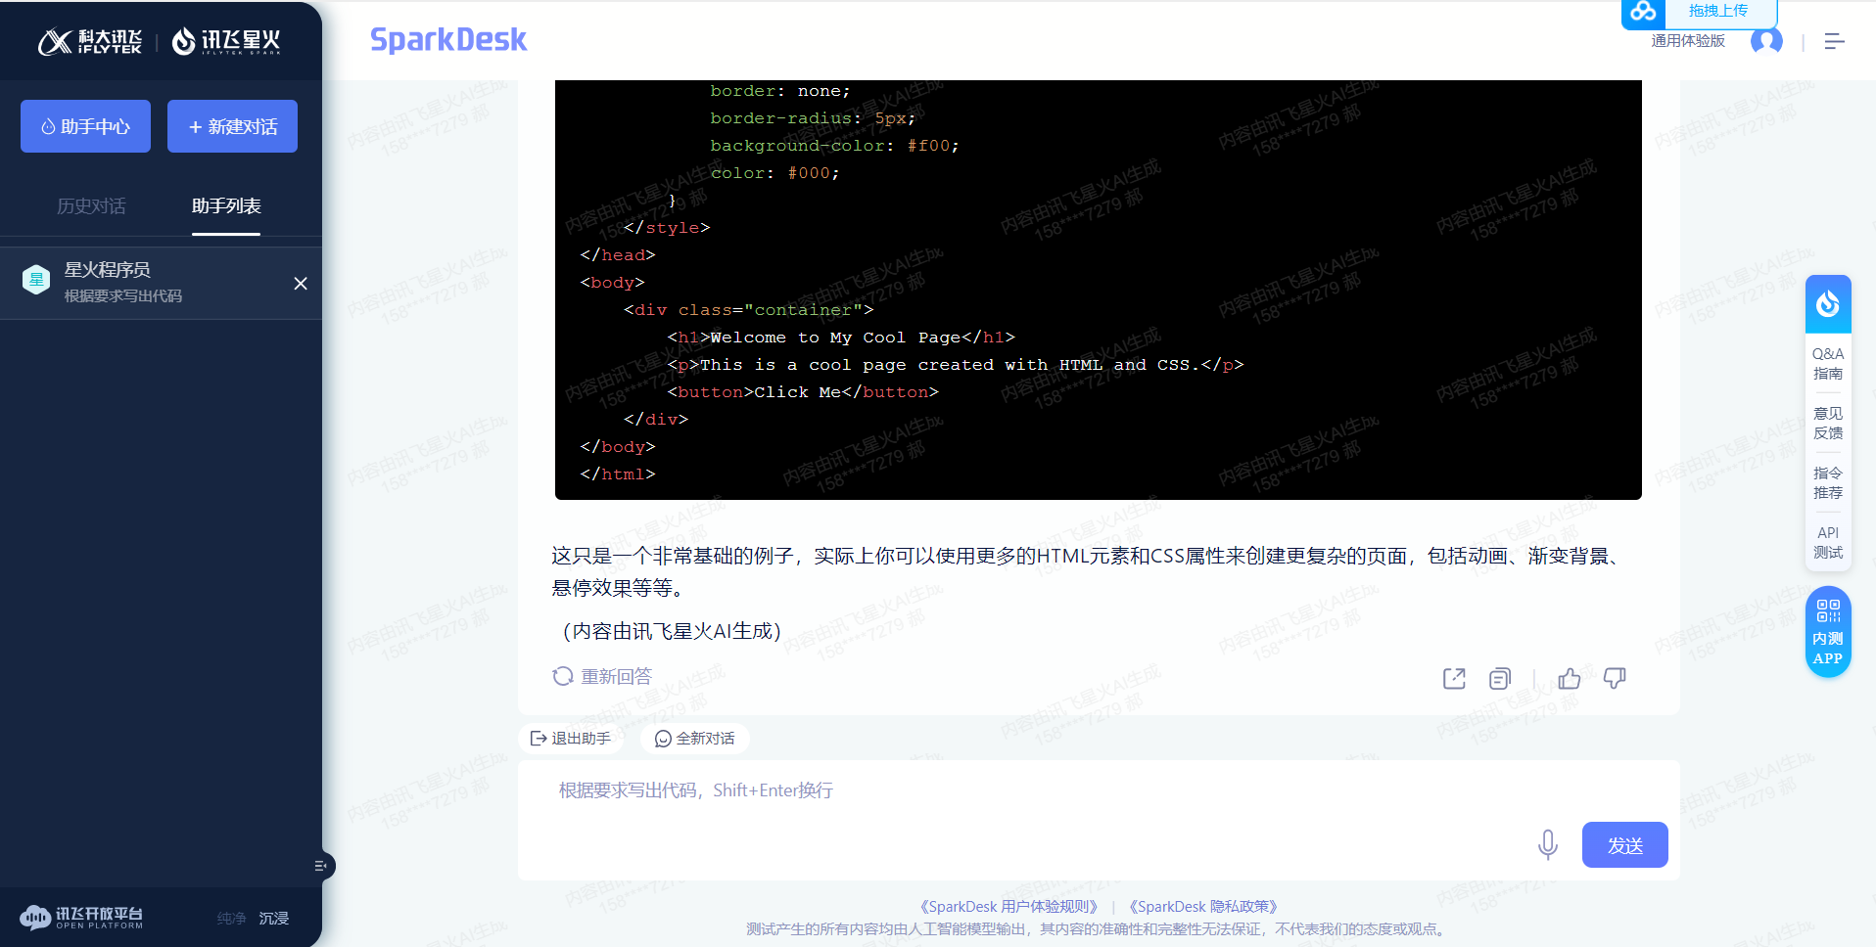Share the response using the share icon
Viewport: 1876px width, 947px height.
[1454, 678]
